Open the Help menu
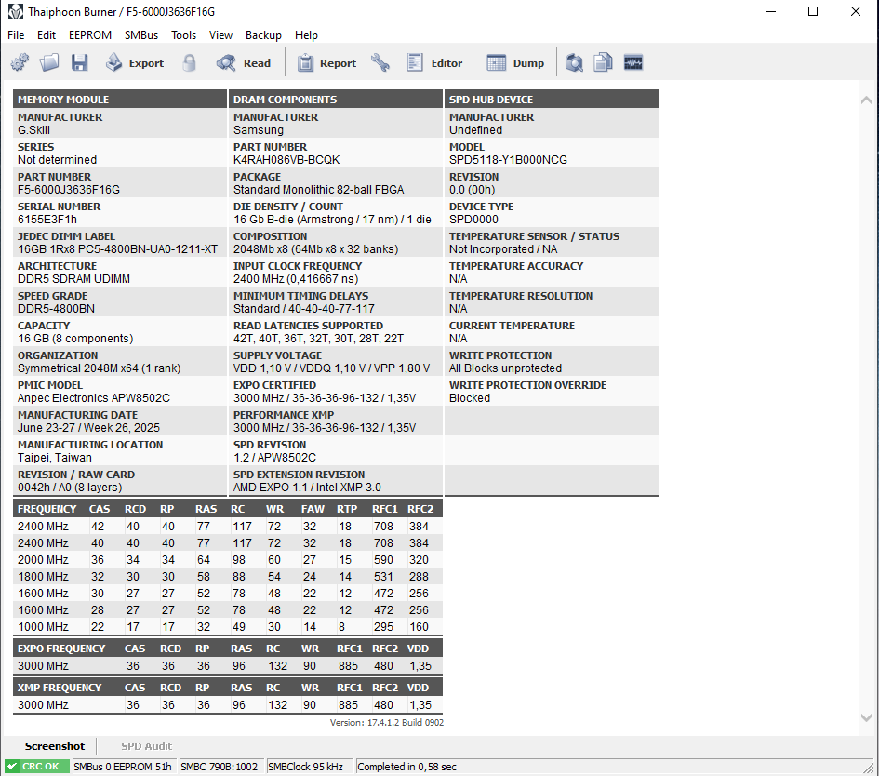Viewport: 879px width, 776px height. click(x=306, y=35)
